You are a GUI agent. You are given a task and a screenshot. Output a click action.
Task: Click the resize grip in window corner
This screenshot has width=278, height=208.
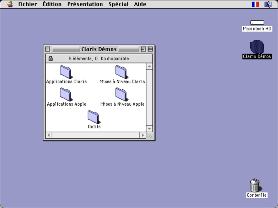(x=150, y=136)
